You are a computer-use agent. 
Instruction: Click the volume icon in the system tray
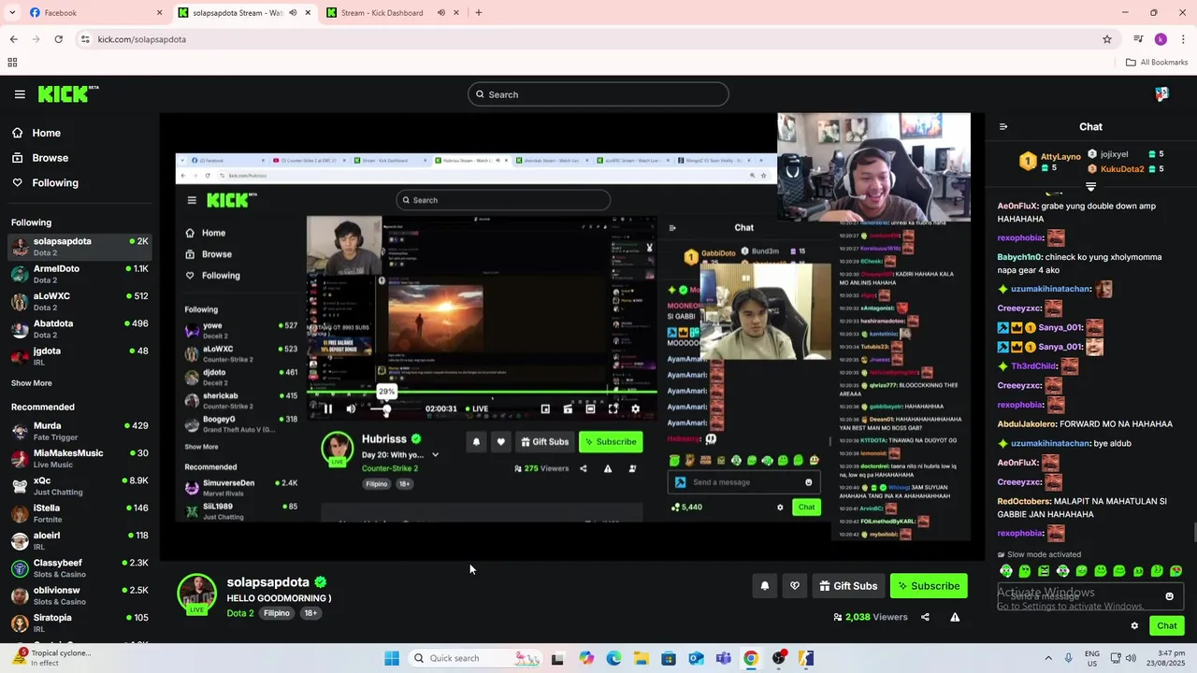point(1131,658)
